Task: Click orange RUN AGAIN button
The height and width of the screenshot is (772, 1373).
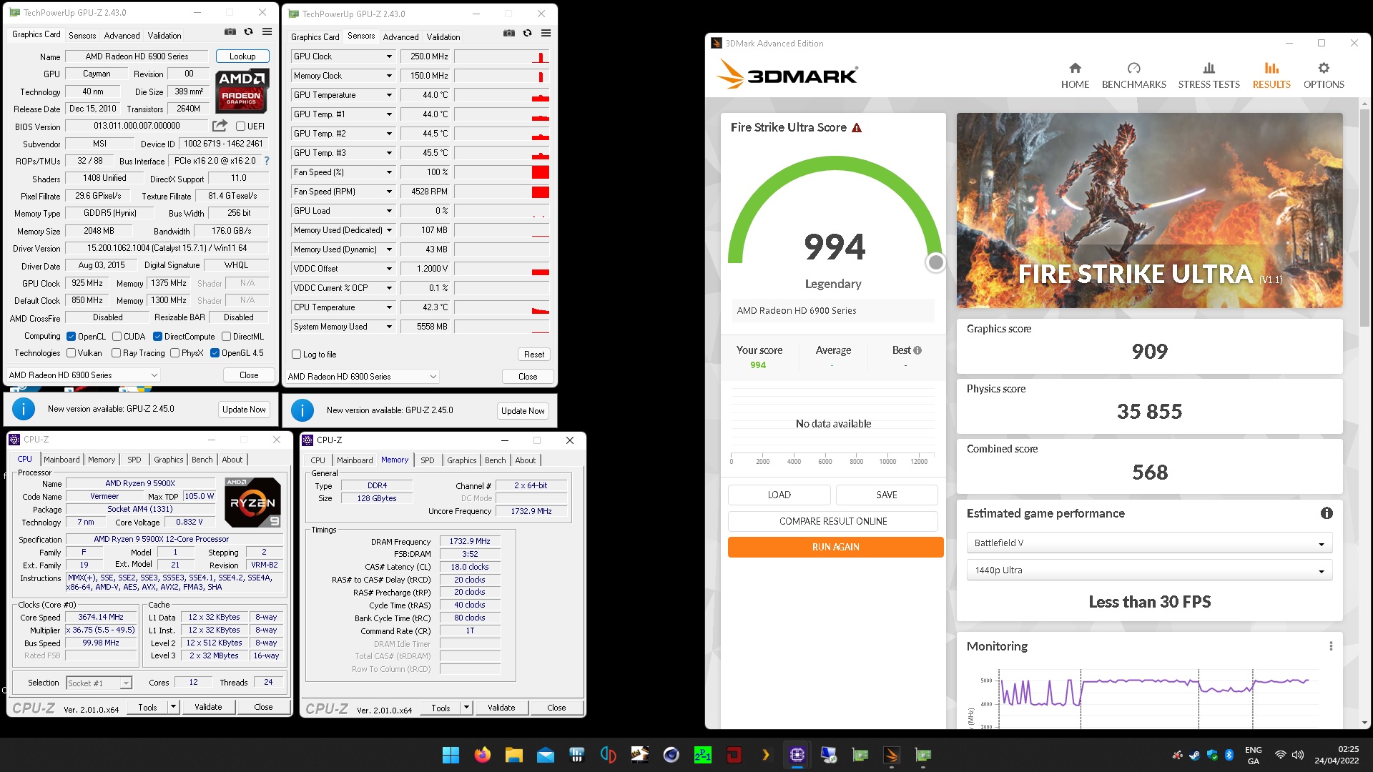Action: point(836,547)
